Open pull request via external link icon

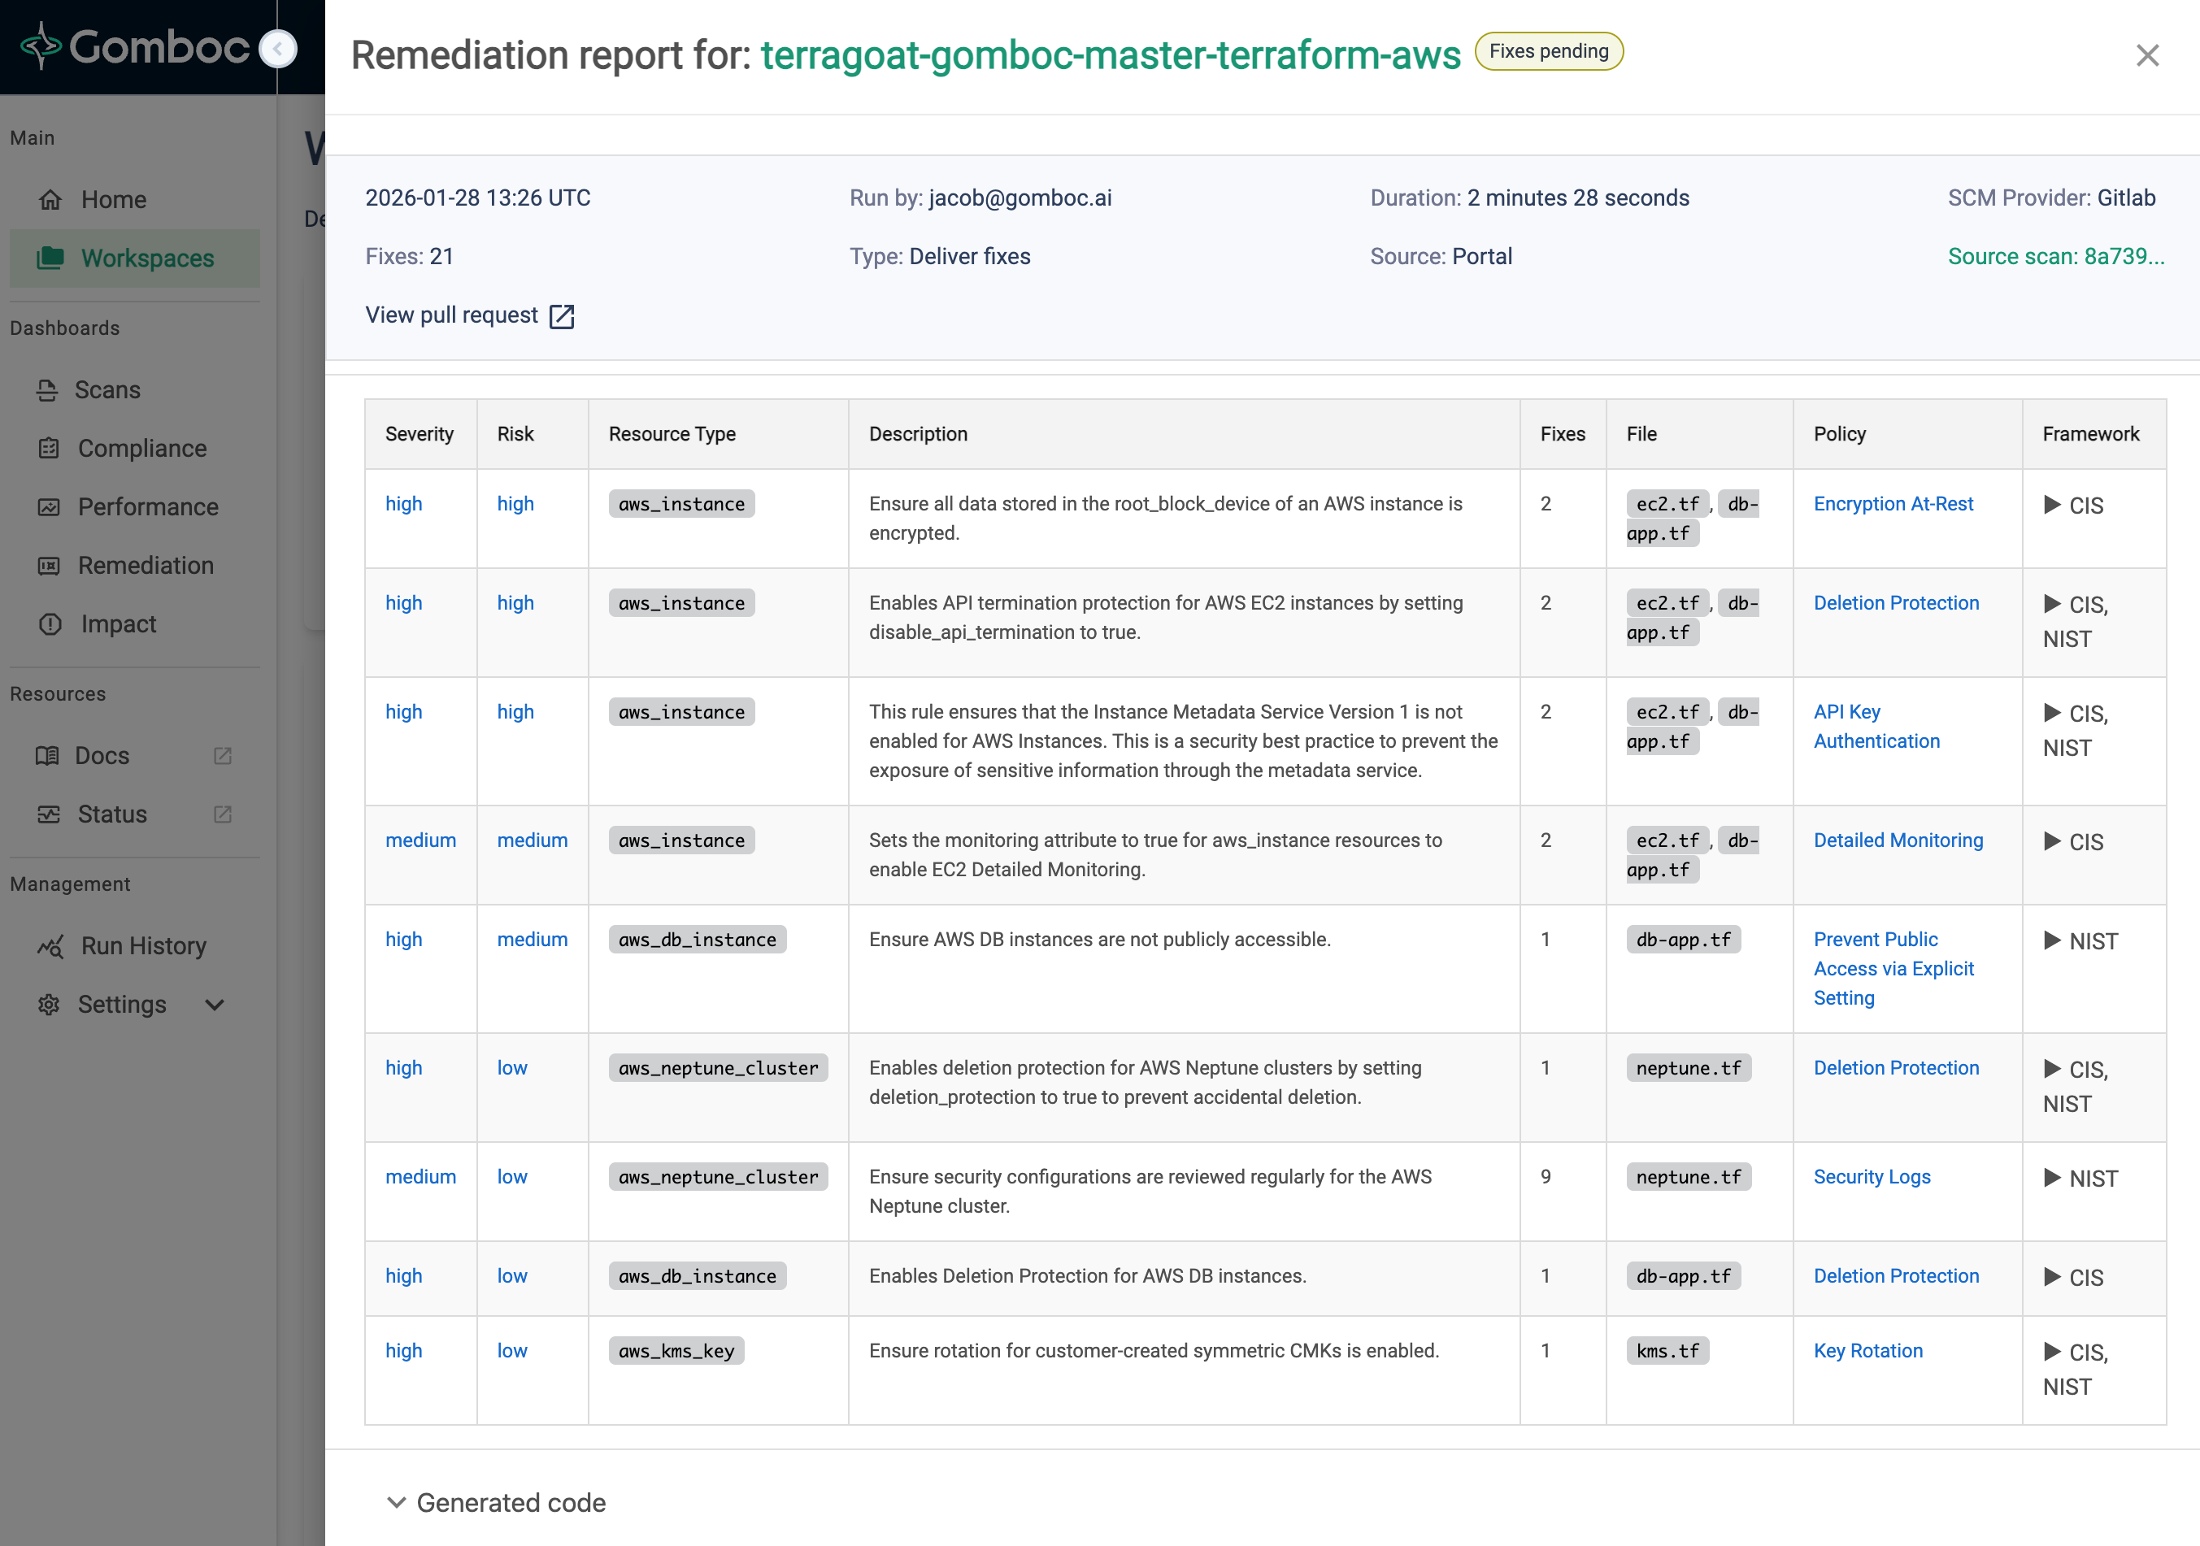pos(562,316)
